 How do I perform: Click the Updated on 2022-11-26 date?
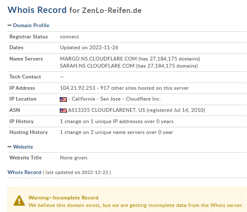coord(89,48)
